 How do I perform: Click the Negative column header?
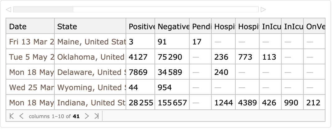pyautogui.click(x=172, y=27)
